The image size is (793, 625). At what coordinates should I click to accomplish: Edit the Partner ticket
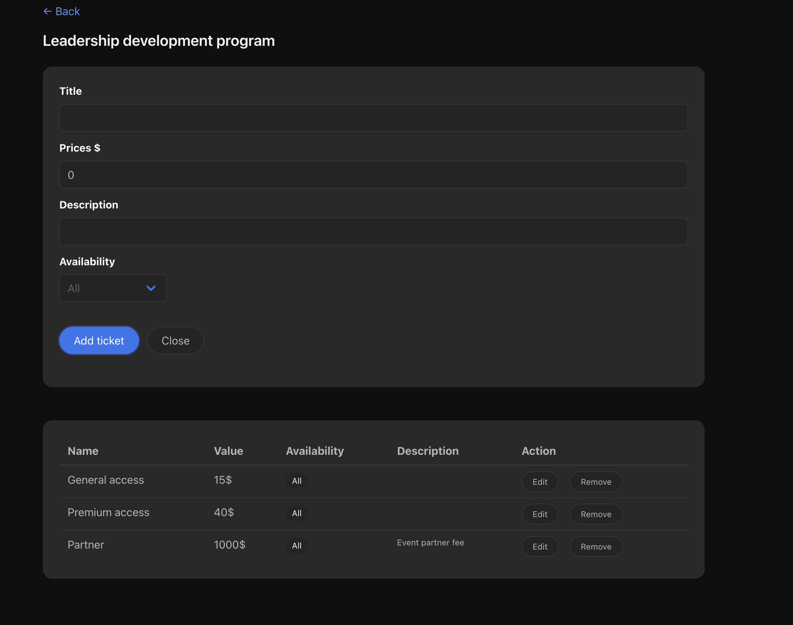pos(539,546)
